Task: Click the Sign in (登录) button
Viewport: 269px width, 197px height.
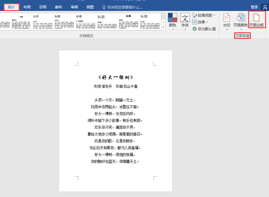Action: [254, 7]
